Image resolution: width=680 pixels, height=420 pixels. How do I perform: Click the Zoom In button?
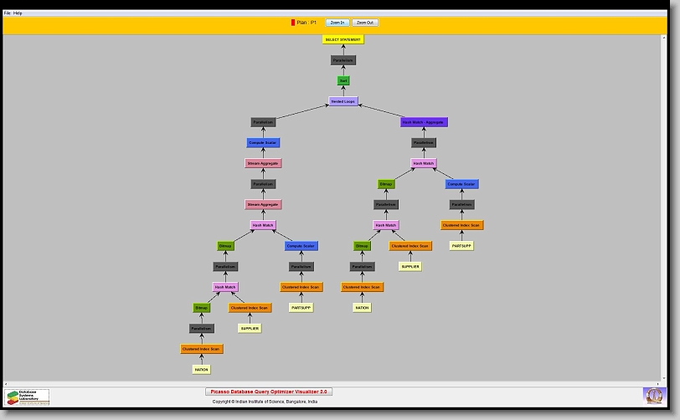click(x=337, y=23)
